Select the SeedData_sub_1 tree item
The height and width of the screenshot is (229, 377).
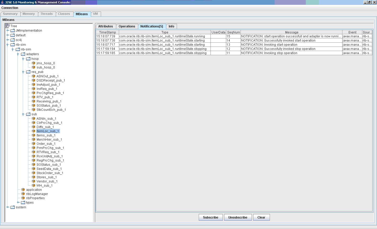pos(49,169)
